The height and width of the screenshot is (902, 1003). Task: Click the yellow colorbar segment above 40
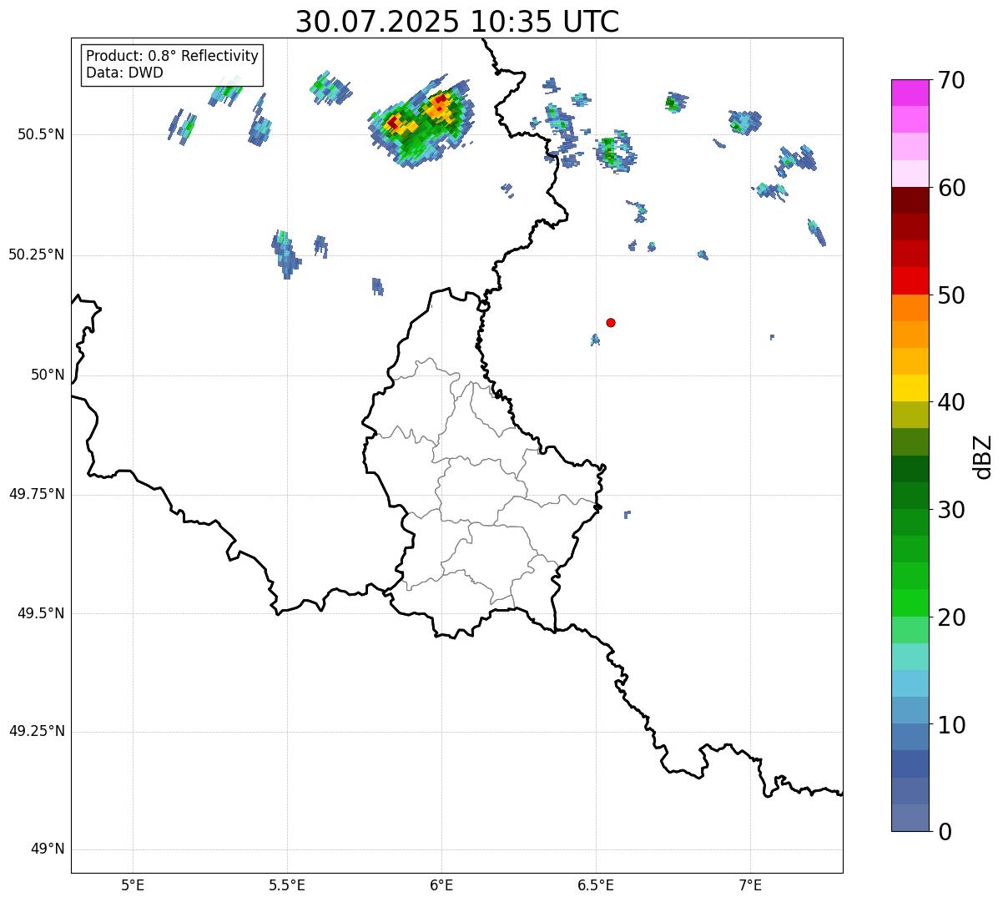pyautogui.click(x=910, y=388)
